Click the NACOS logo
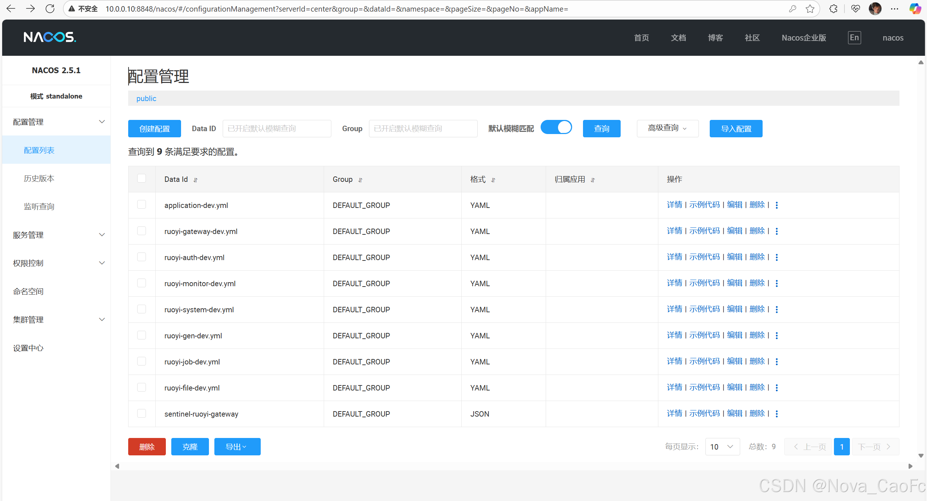Screen dimensions: 927x501 pyautogui.click(x=50, y=37)
